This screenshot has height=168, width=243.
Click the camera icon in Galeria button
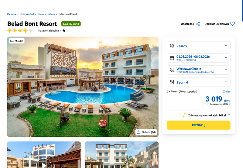pyautogui.click(x=139, y=132)
